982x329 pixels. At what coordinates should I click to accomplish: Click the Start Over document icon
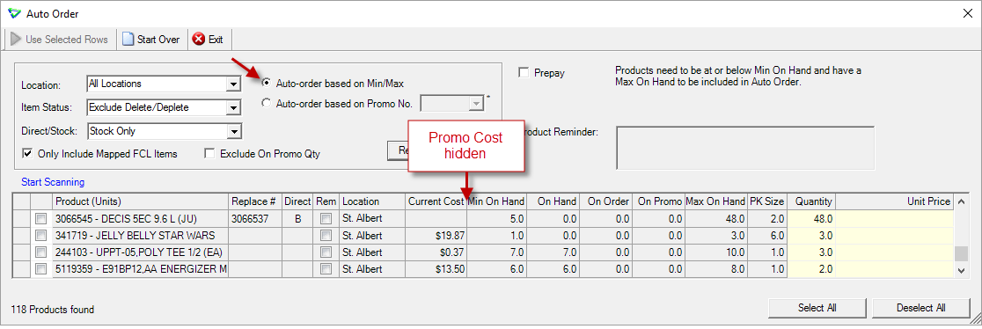(128, 40)
